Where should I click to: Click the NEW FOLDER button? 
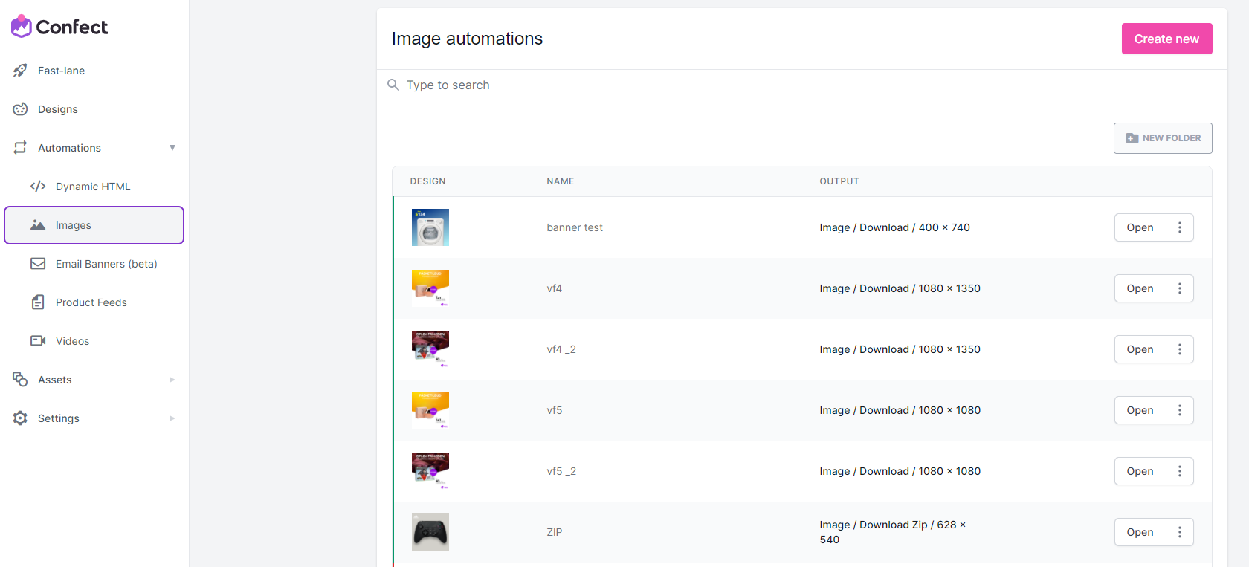tap(1163, 138)
